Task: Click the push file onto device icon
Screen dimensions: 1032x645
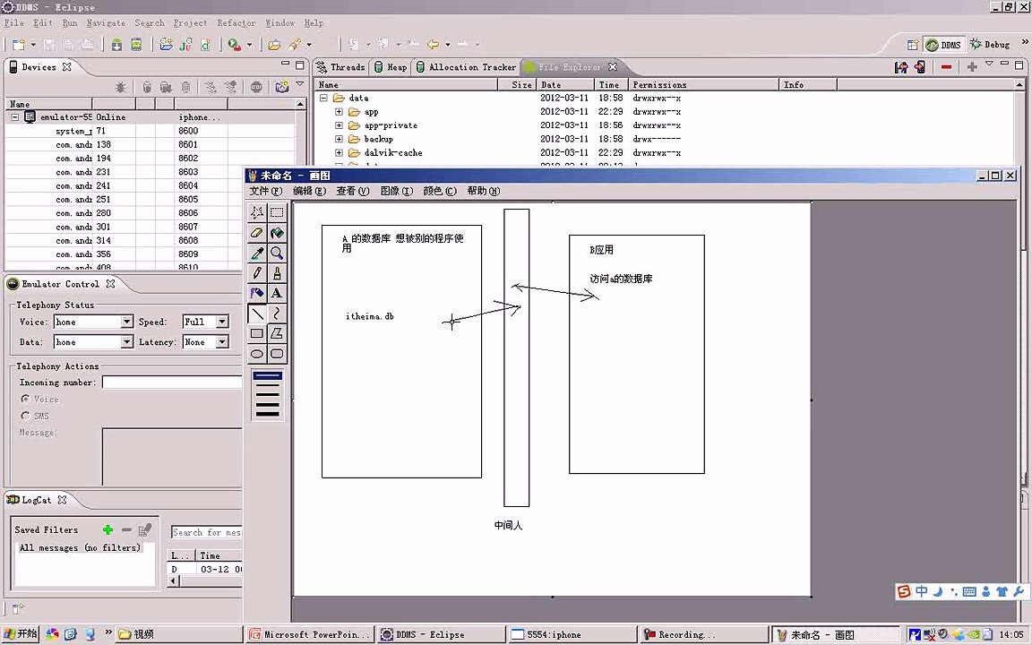Action: [920, 67]
